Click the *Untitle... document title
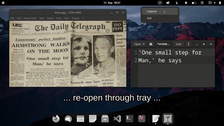Screen dimensions: 224x126 (163, 44)
